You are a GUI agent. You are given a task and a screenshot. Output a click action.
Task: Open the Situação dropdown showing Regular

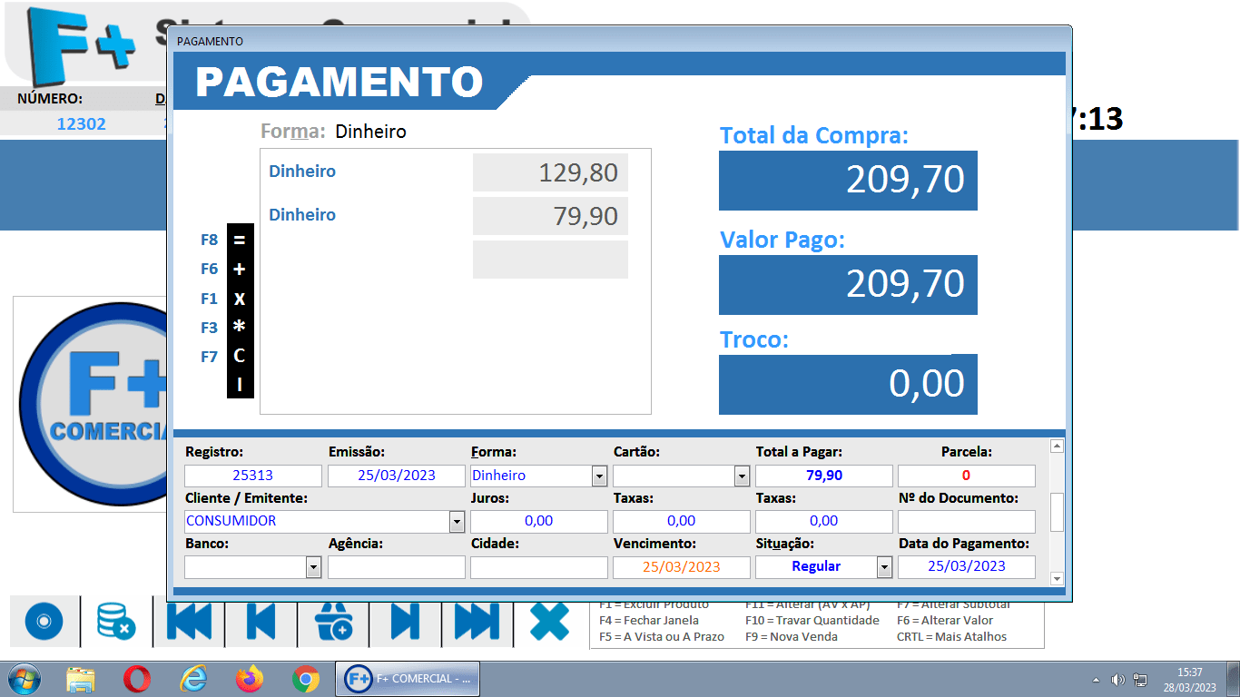tap(884, 567)
